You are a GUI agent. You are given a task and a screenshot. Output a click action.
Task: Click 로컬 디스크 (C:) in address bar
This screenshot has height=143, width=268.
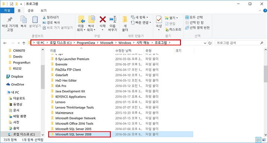[x=61, y=43]
